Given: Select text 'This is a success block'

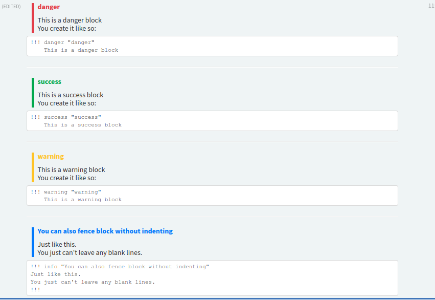Looking at the screenshot, I should pyautogui.click(x=71, y=95).
